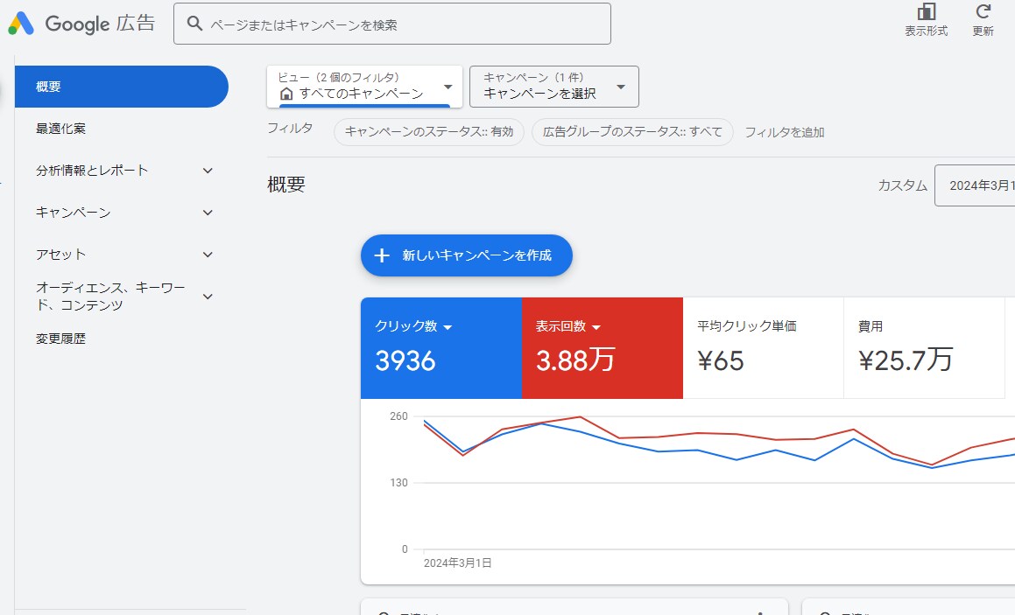Click the search magnifier icon

pyautogui.click(x=194, y=24)
